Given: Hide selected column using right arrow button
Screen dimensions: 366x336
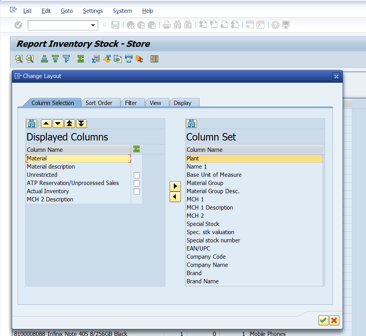Looking at the screenshot, I should click(x=175, y=186).
